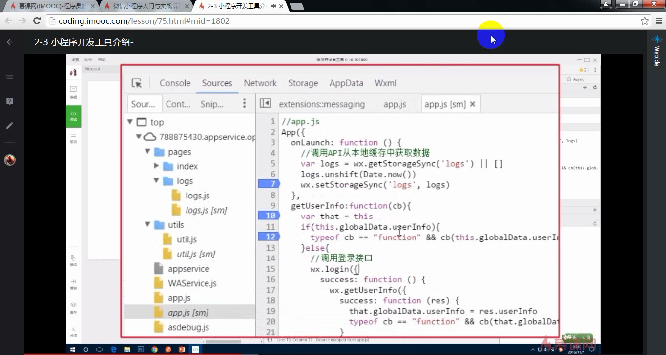666x355 pixels.
Task: Toggle the navigator pane icon beside extensions::messaging
Action: tap(265, 103)
